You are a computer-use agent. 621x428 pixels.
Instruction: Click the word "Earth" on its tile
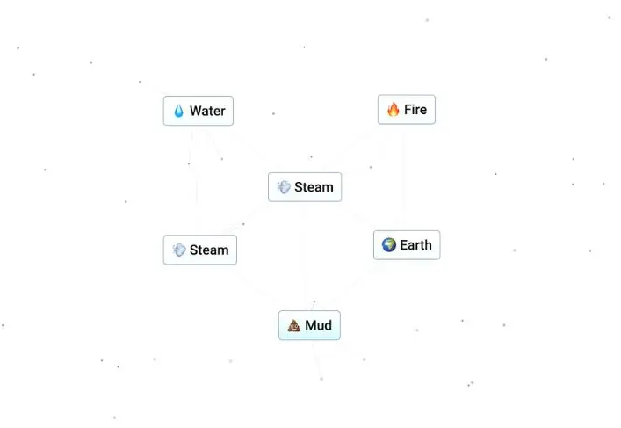click(415, 245)
